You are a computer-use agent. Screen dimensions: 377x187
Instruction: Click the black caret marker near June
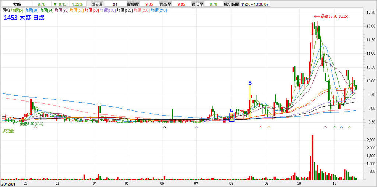click(165, 127)
